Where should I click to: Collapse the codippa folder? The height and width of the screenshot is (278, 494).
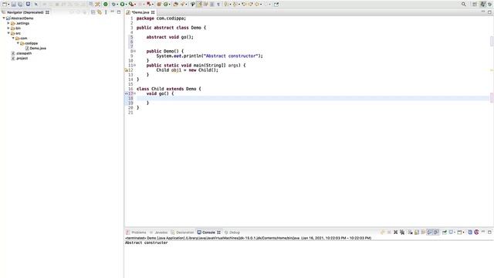pos(18,43)
